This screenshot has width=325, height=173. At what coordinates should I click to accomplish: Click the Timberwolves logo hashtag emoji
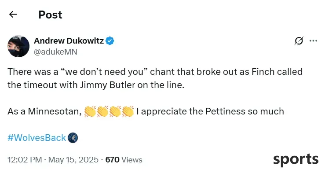coord(73,138)
